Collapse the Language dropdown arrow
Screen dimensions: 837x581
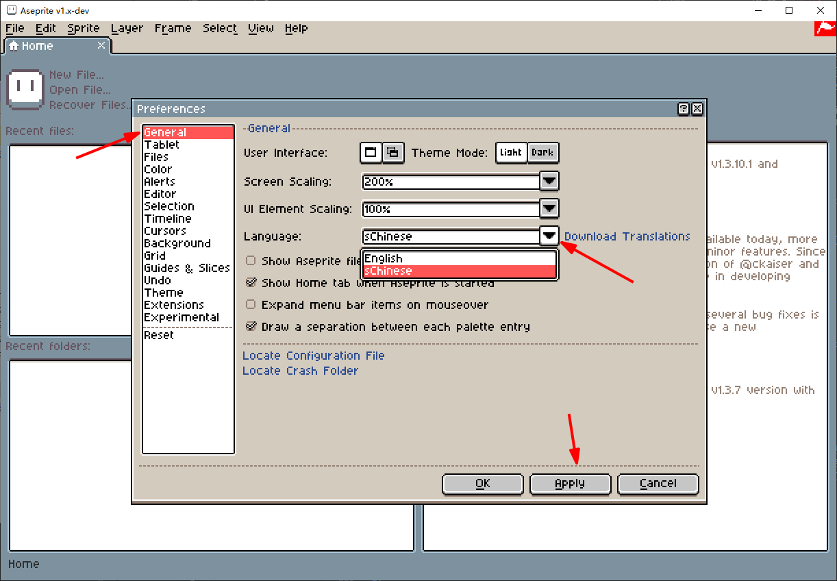549,236
